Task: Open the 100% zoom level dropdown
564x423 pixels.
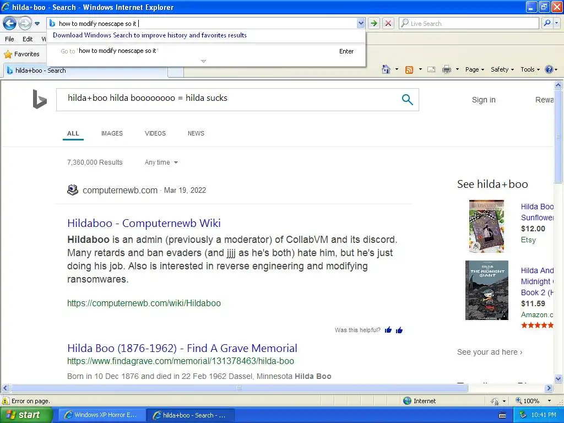Action: pos(549,401)
